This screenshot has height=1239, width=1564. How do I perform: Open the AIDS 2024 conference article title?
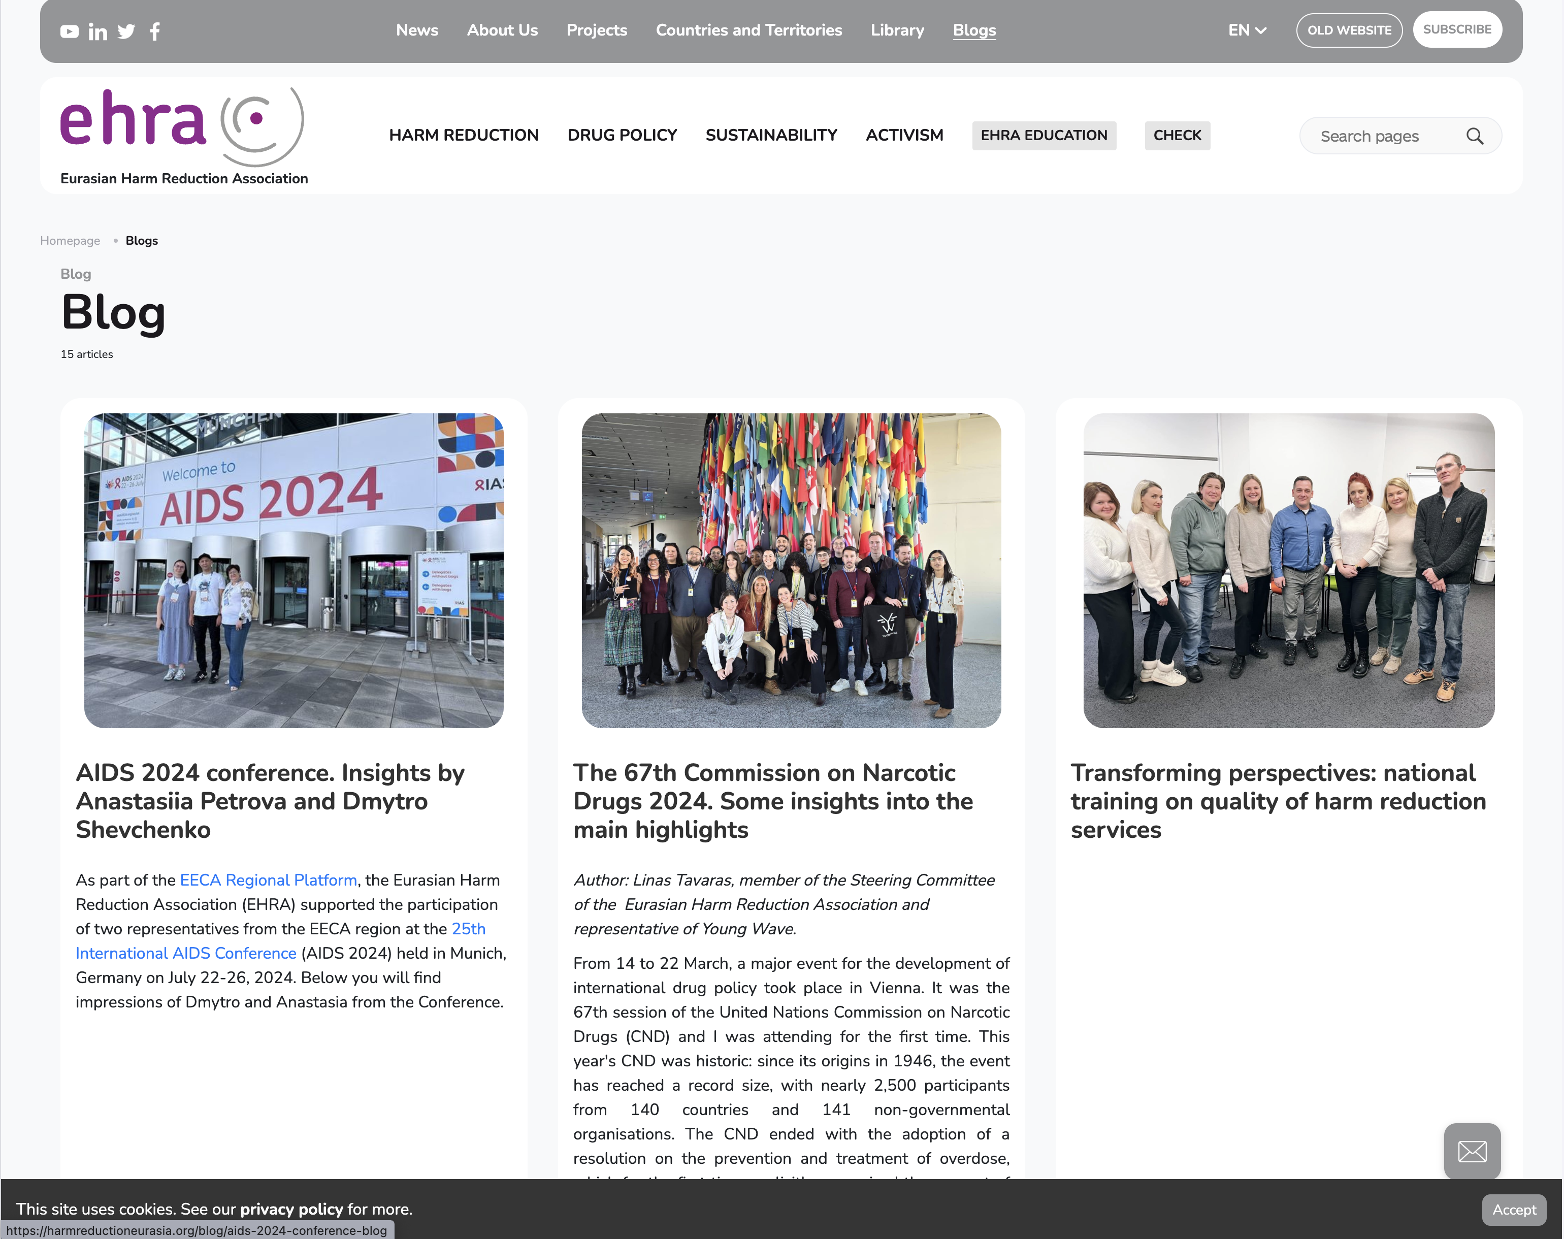pyautogui.click(x=270, y=801)
